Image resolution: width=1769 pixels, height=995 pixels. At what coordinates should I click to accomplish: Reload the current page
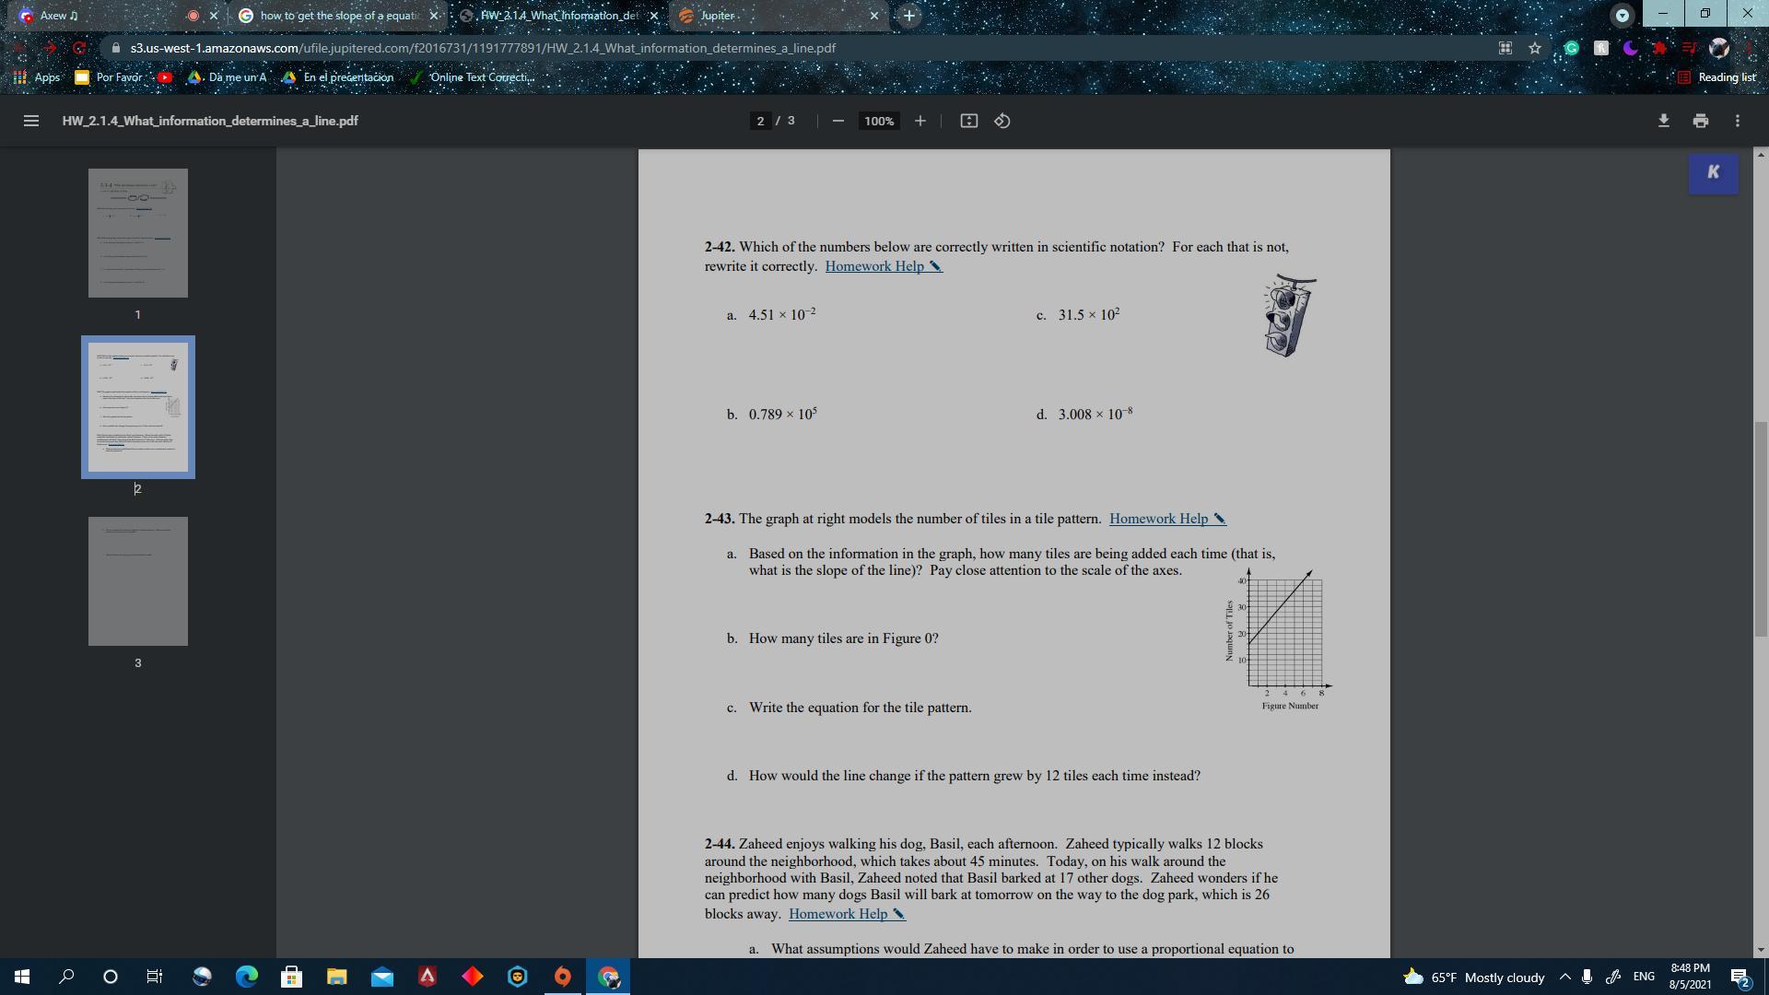[80, 48]
